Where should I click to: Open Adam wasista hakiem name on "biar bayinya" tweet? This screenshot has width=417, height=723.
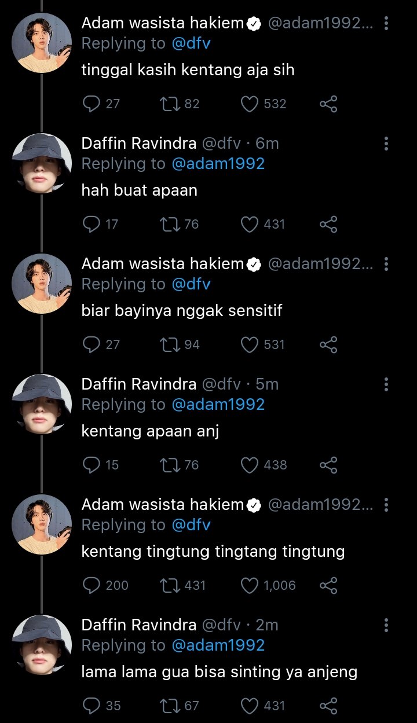[x=163, y=264]
